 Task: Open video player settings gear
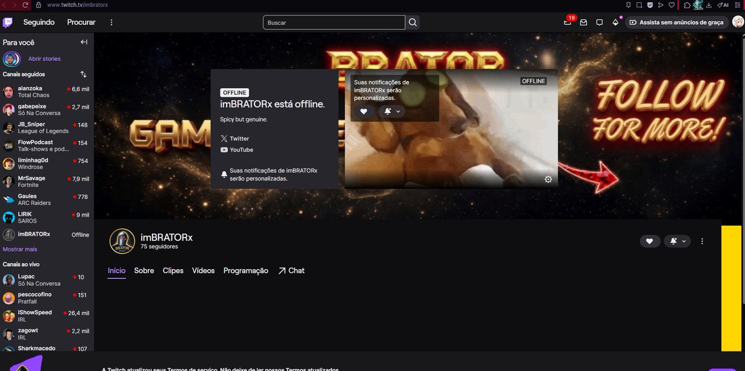point(548,179)
